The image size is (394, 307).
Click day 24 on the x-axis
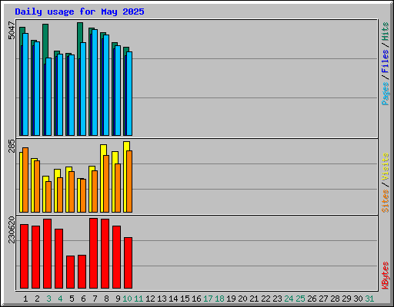289,299
